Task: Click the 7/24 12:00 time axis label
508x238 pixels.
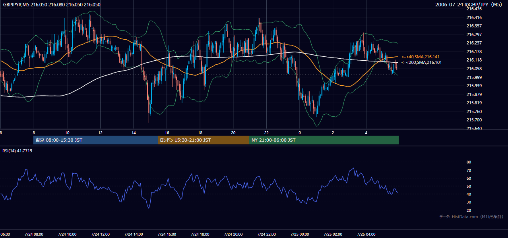Action: pos(100,234)
